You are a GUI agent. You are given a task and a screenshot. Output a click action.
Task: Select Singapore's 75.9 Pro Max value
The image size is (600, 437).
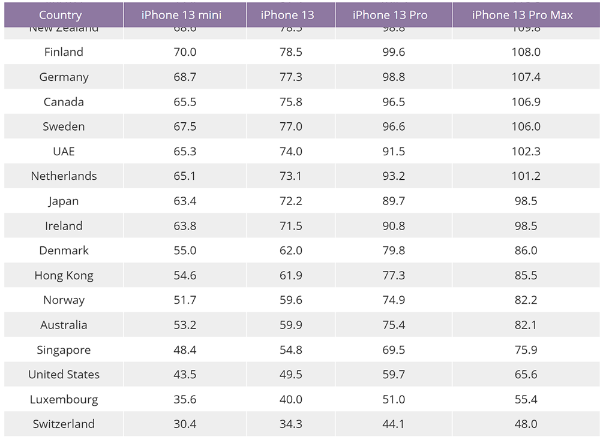click(x=526, y=349)
